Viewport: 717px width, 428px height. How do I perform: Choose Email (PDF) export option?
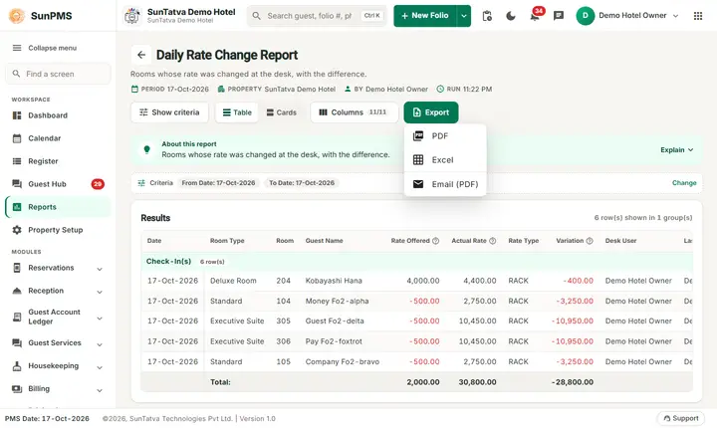(445, 184)
